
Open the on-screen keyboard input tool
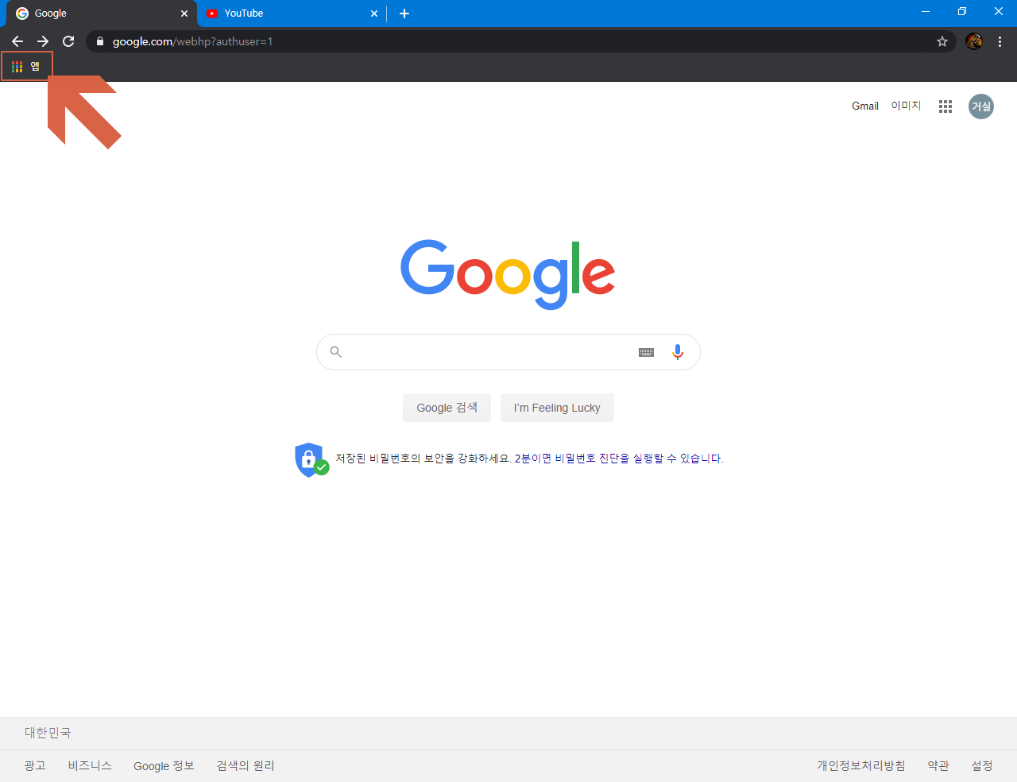[647, 352]
